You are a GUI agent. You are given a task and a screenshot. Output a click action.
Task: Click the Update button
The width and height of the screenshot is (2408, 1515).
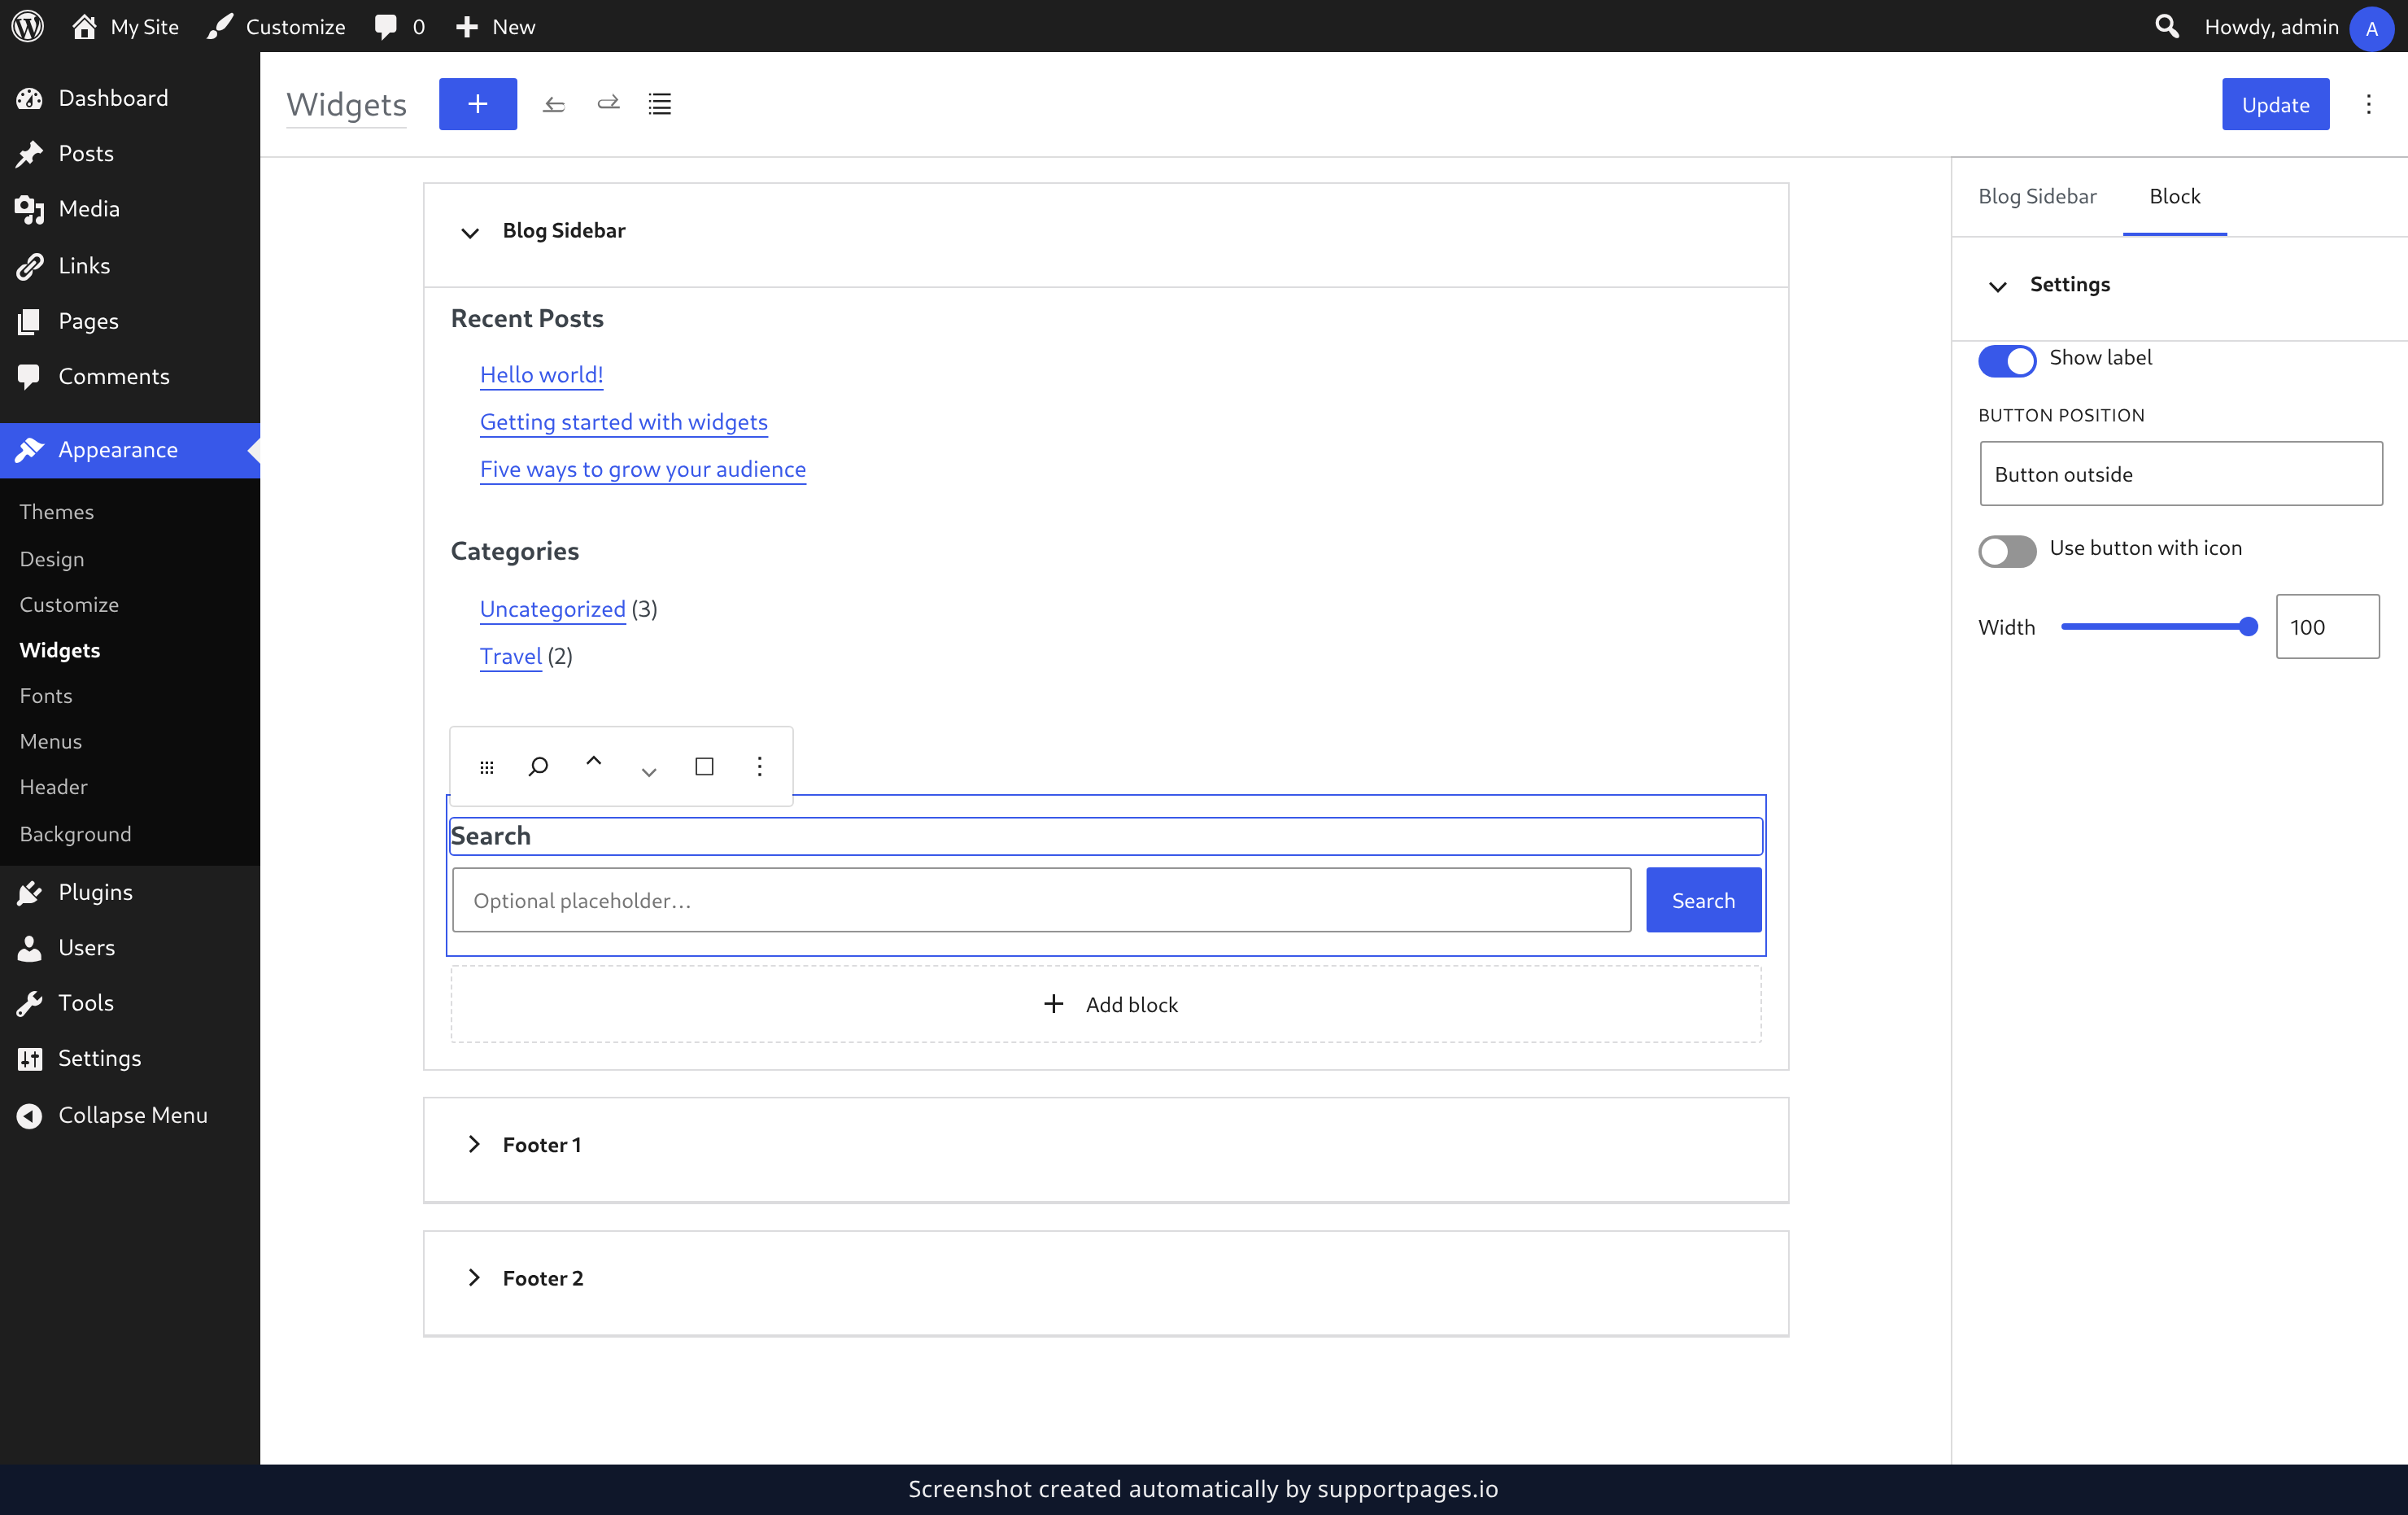(x=2275, y=104)
